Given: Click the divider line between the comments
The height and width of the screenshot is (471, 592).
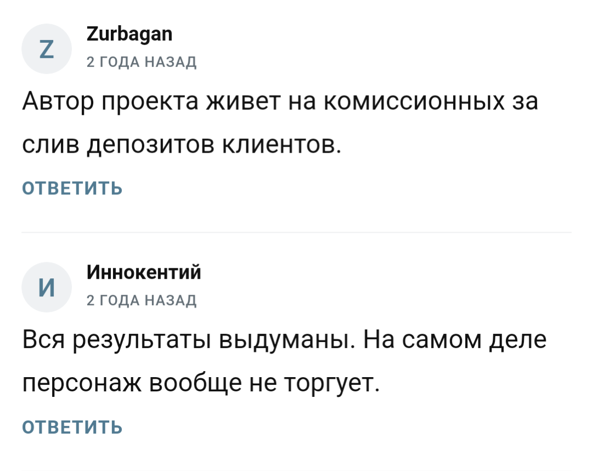Looking at the screenshot, I should [x=296, y=231].
